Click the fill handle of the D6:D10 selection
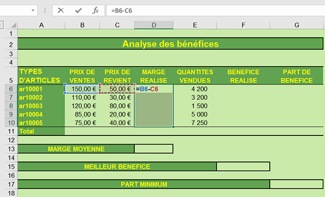325x197 pixels. (173, 127)
